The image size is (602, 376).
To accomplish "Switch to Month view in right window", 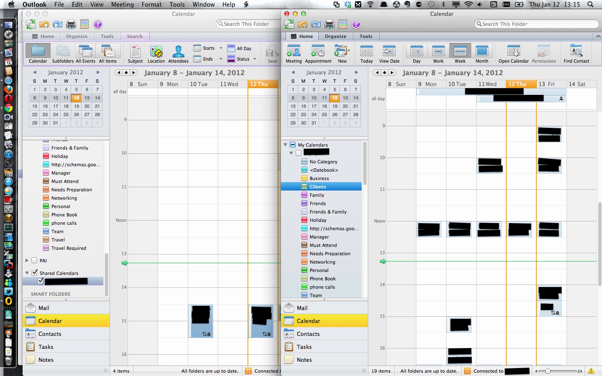I will (482, 54).
